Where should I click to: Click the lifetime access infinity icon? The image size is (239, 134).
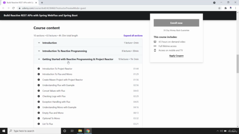[x=155, y=46]
